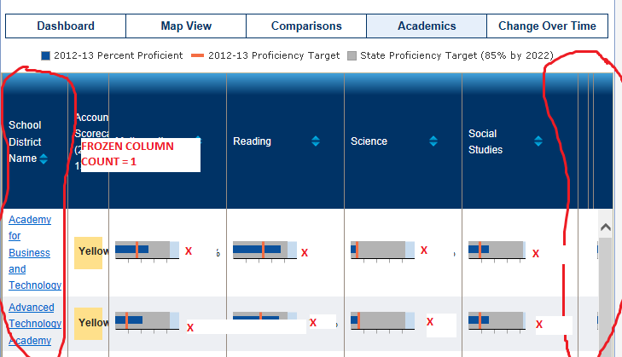Click Yellow scorecard badge for Advanced Technology Academy
Screen dimensions: 622x357
coord(88,323)
